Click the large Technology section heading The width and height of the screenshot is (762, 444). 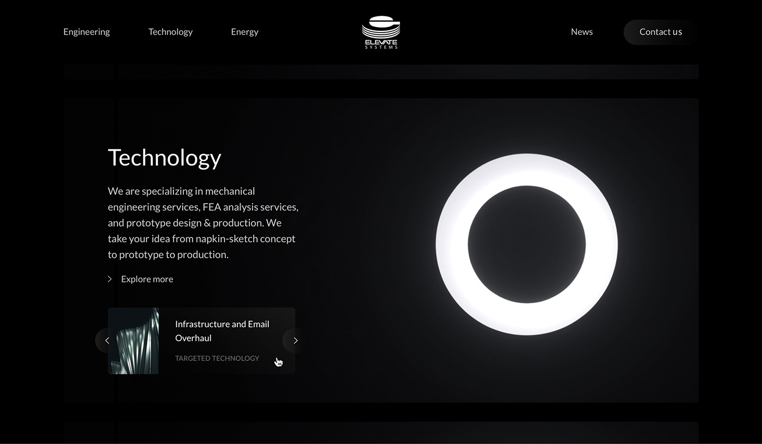[x=164, y=158]
